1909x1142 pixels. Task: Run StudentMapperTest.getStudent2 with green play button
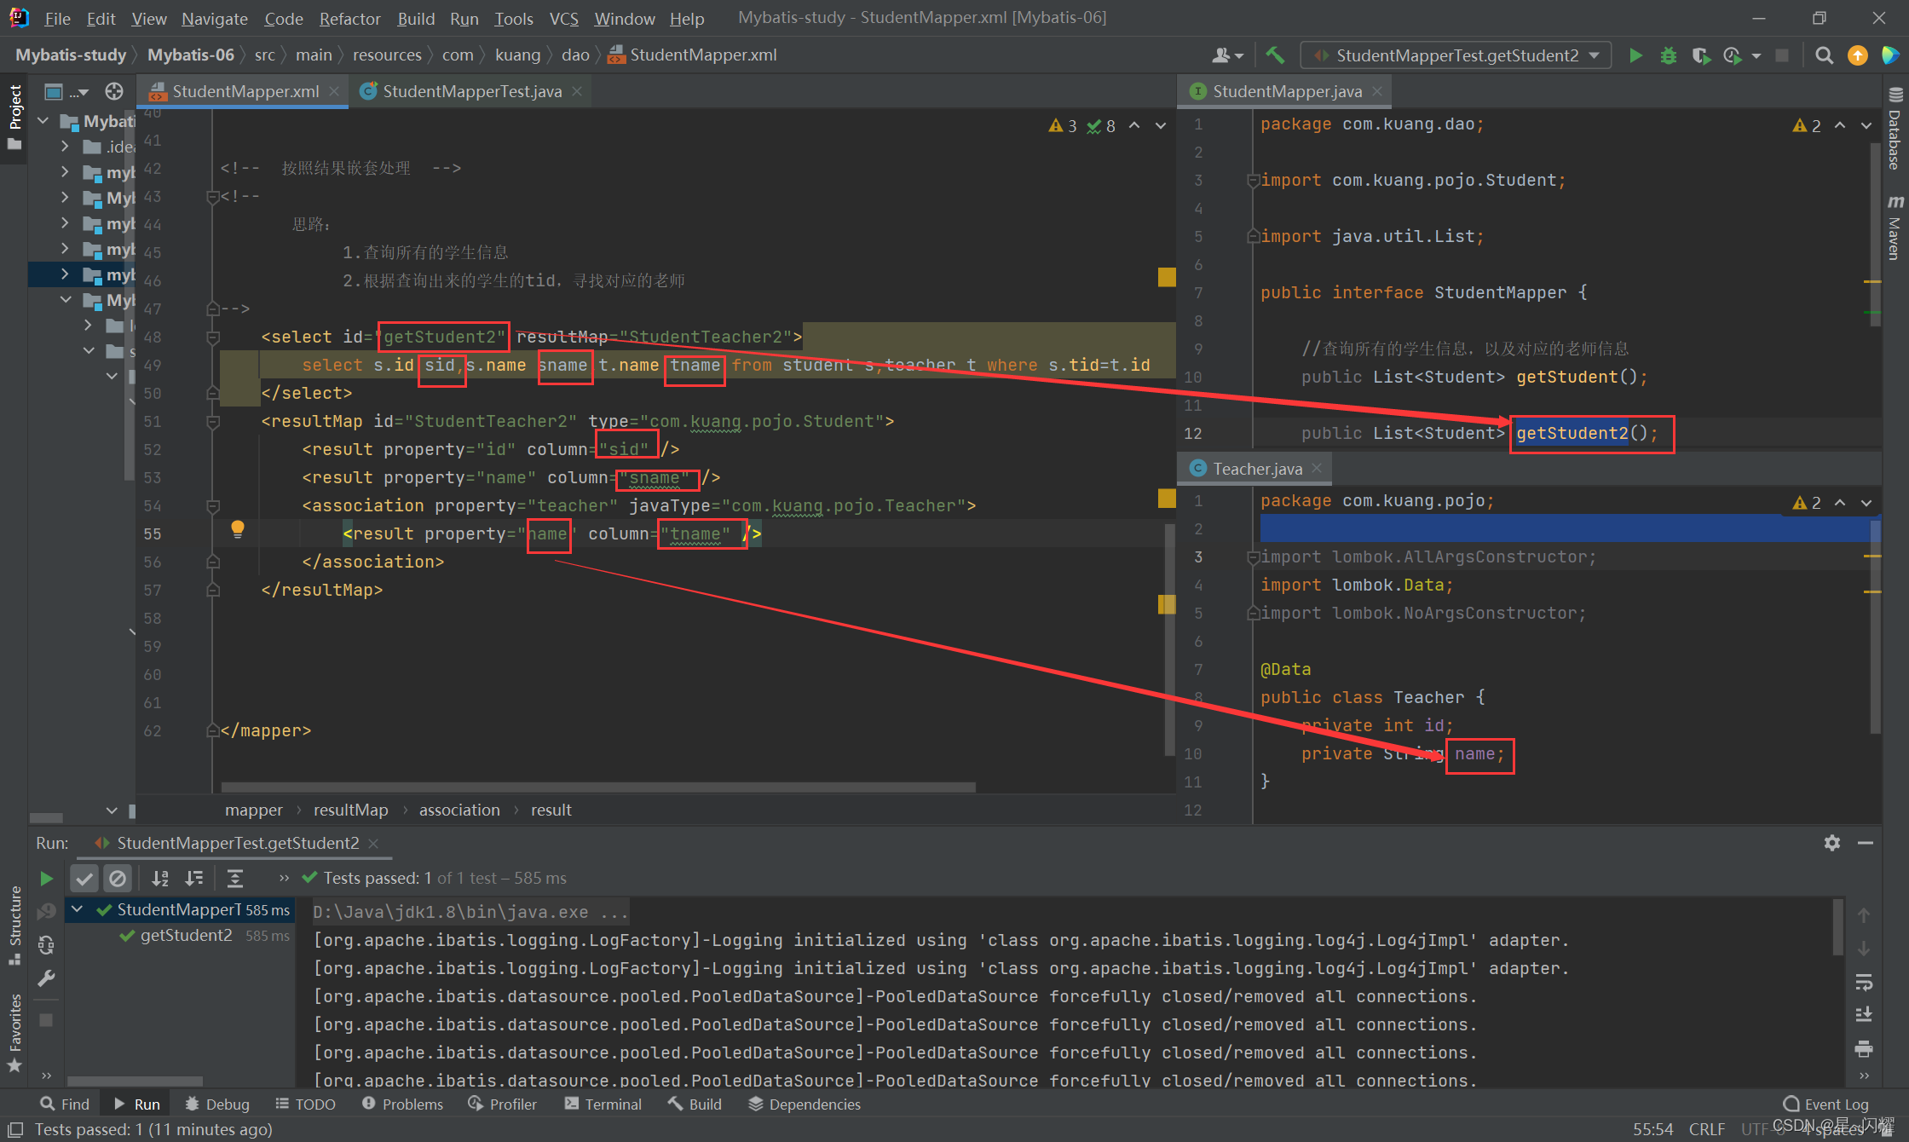coord(1635,55)
